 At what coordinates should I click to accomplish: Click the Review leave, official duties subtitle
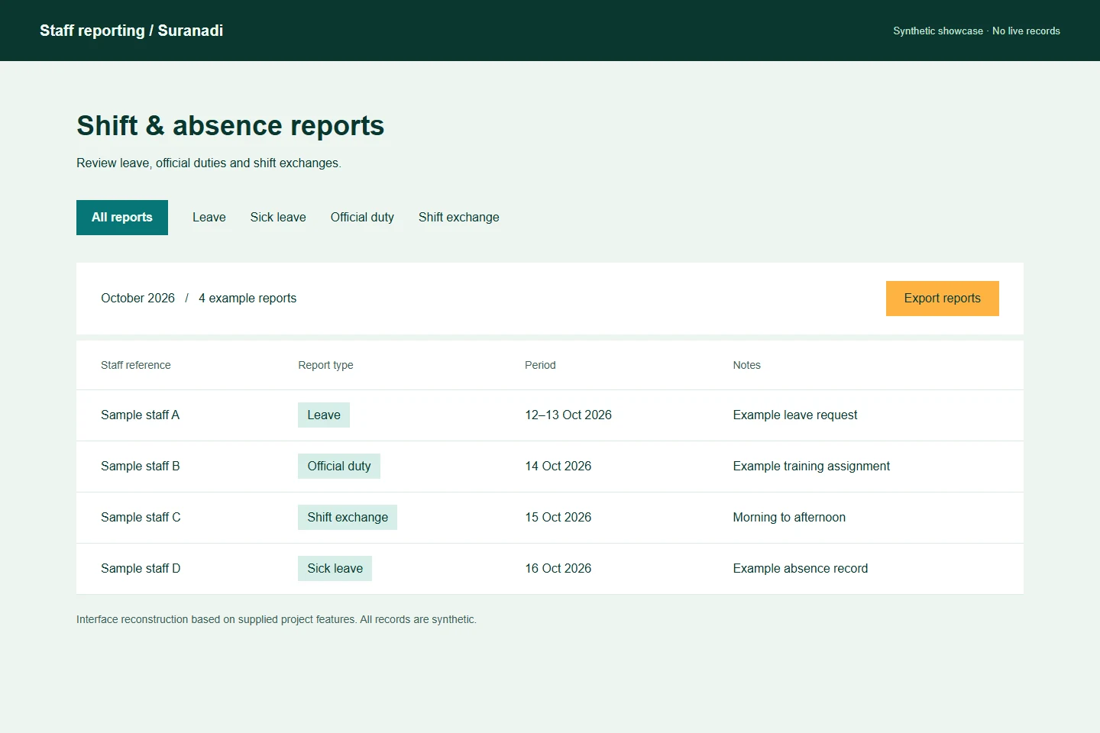click(x=209, y=163)
